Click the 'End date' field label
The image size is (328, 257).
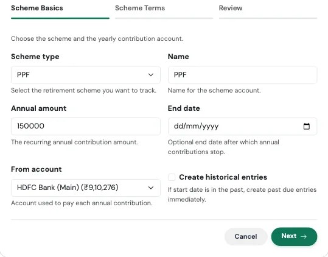pos(184,108)
